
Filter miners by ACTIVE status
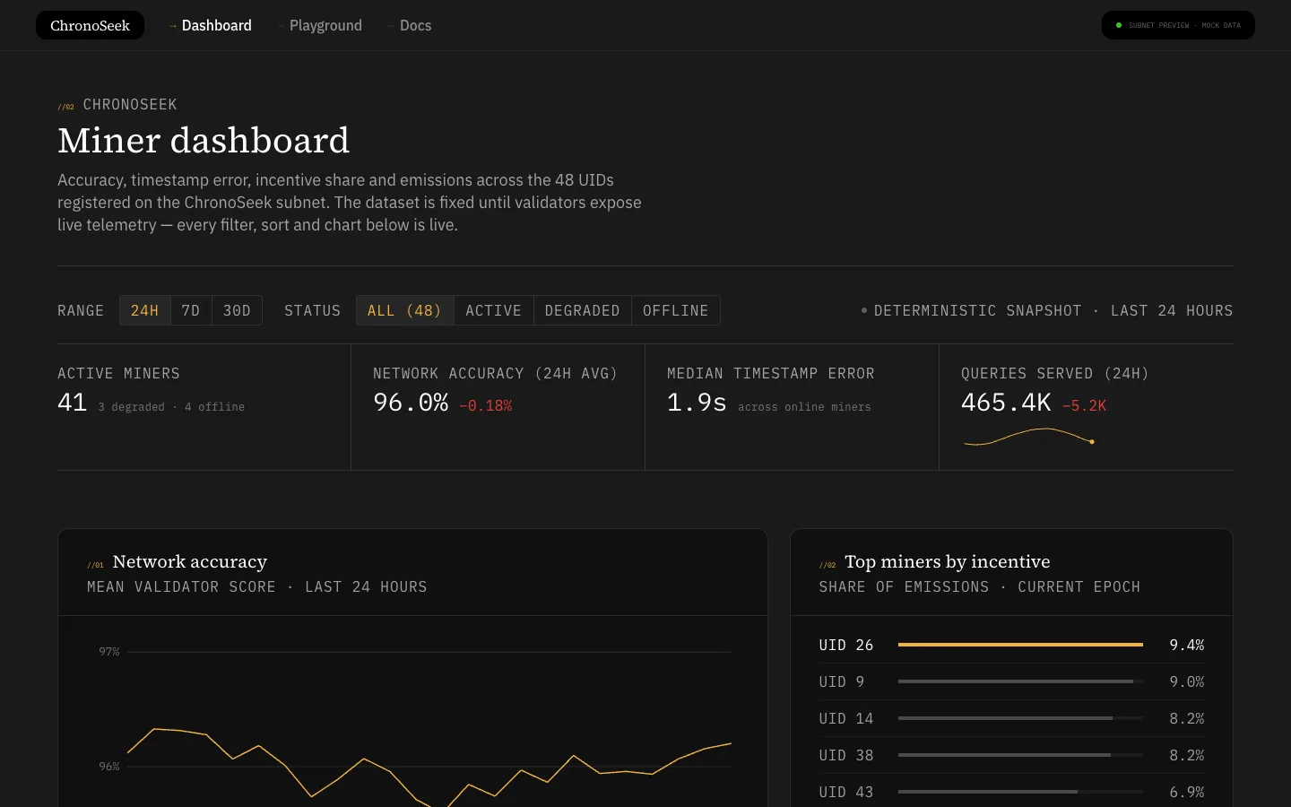[493, 310]
